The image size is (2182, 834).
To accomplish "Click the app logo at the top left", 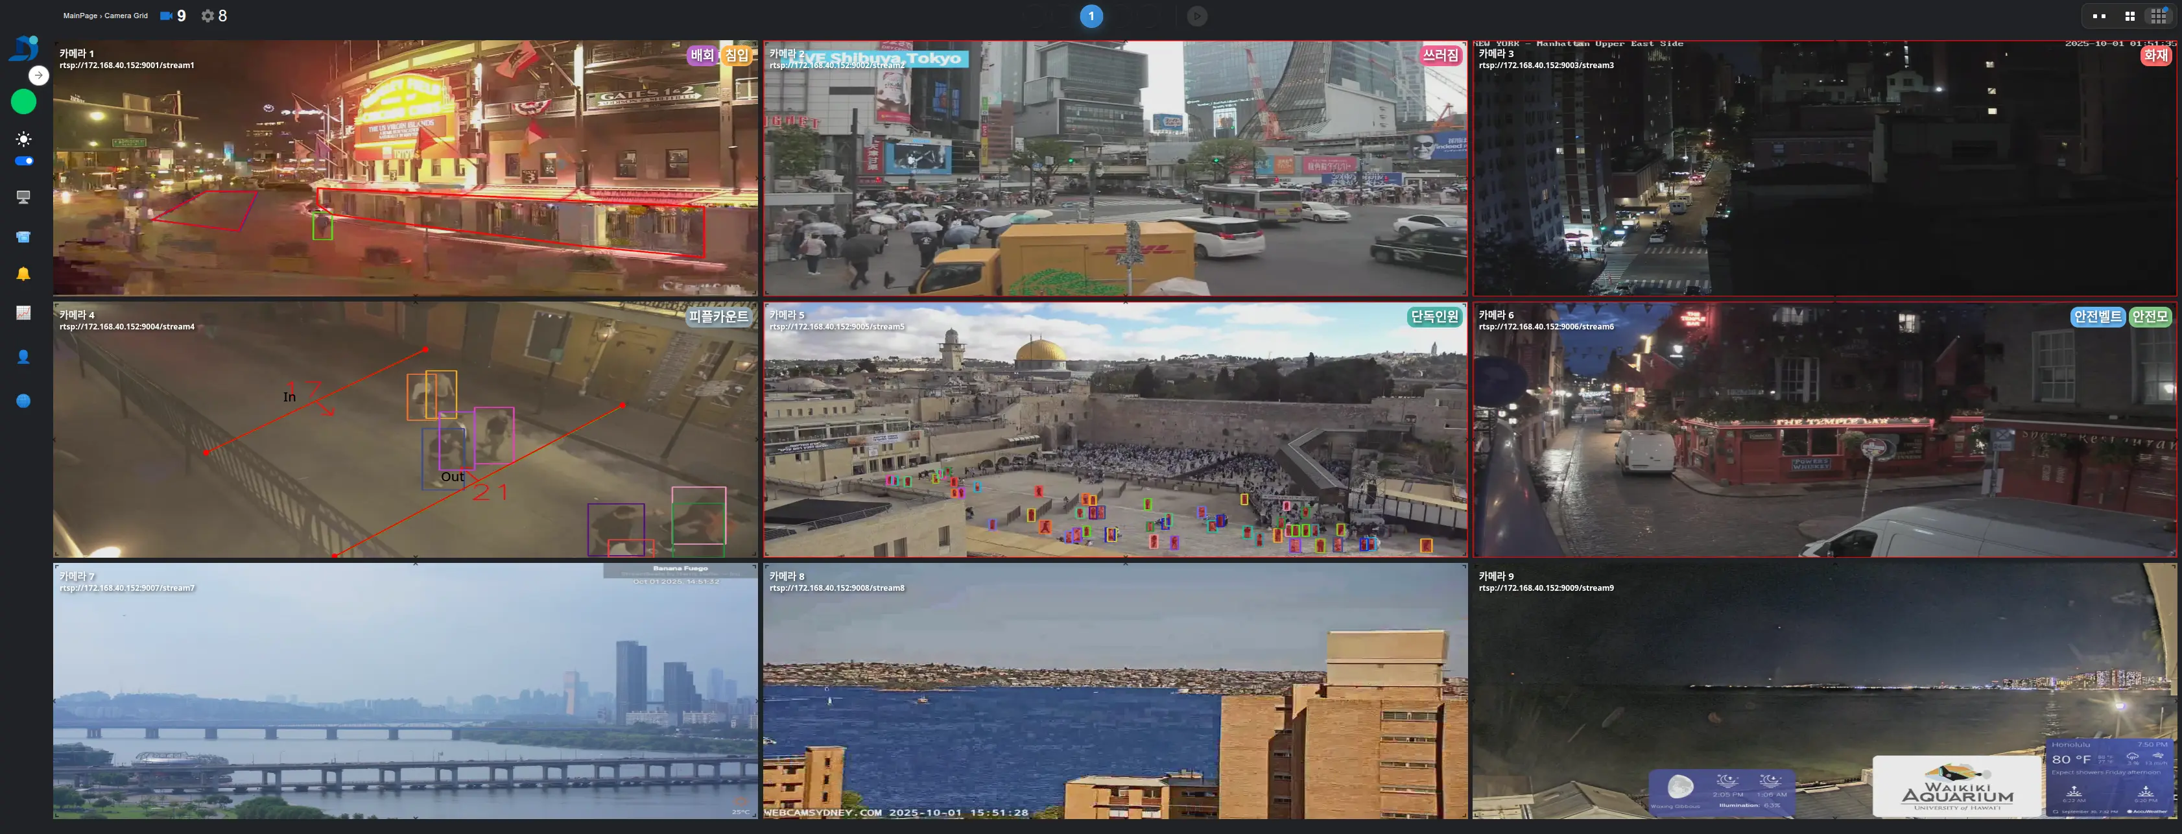I will (24, 47).
